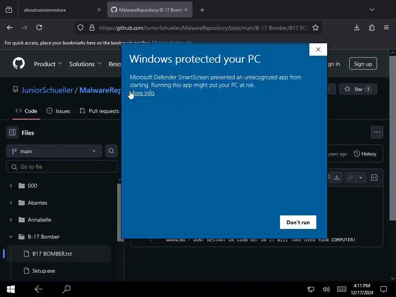
Task: Expand the Annabelle folder
Action: pyautogui.click(x=11, y=220)
